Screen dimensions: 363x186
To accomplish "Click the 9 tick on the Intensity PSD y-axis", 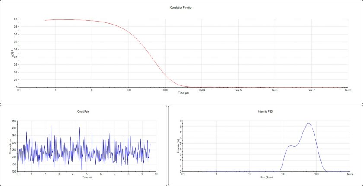I will [180, 121].
